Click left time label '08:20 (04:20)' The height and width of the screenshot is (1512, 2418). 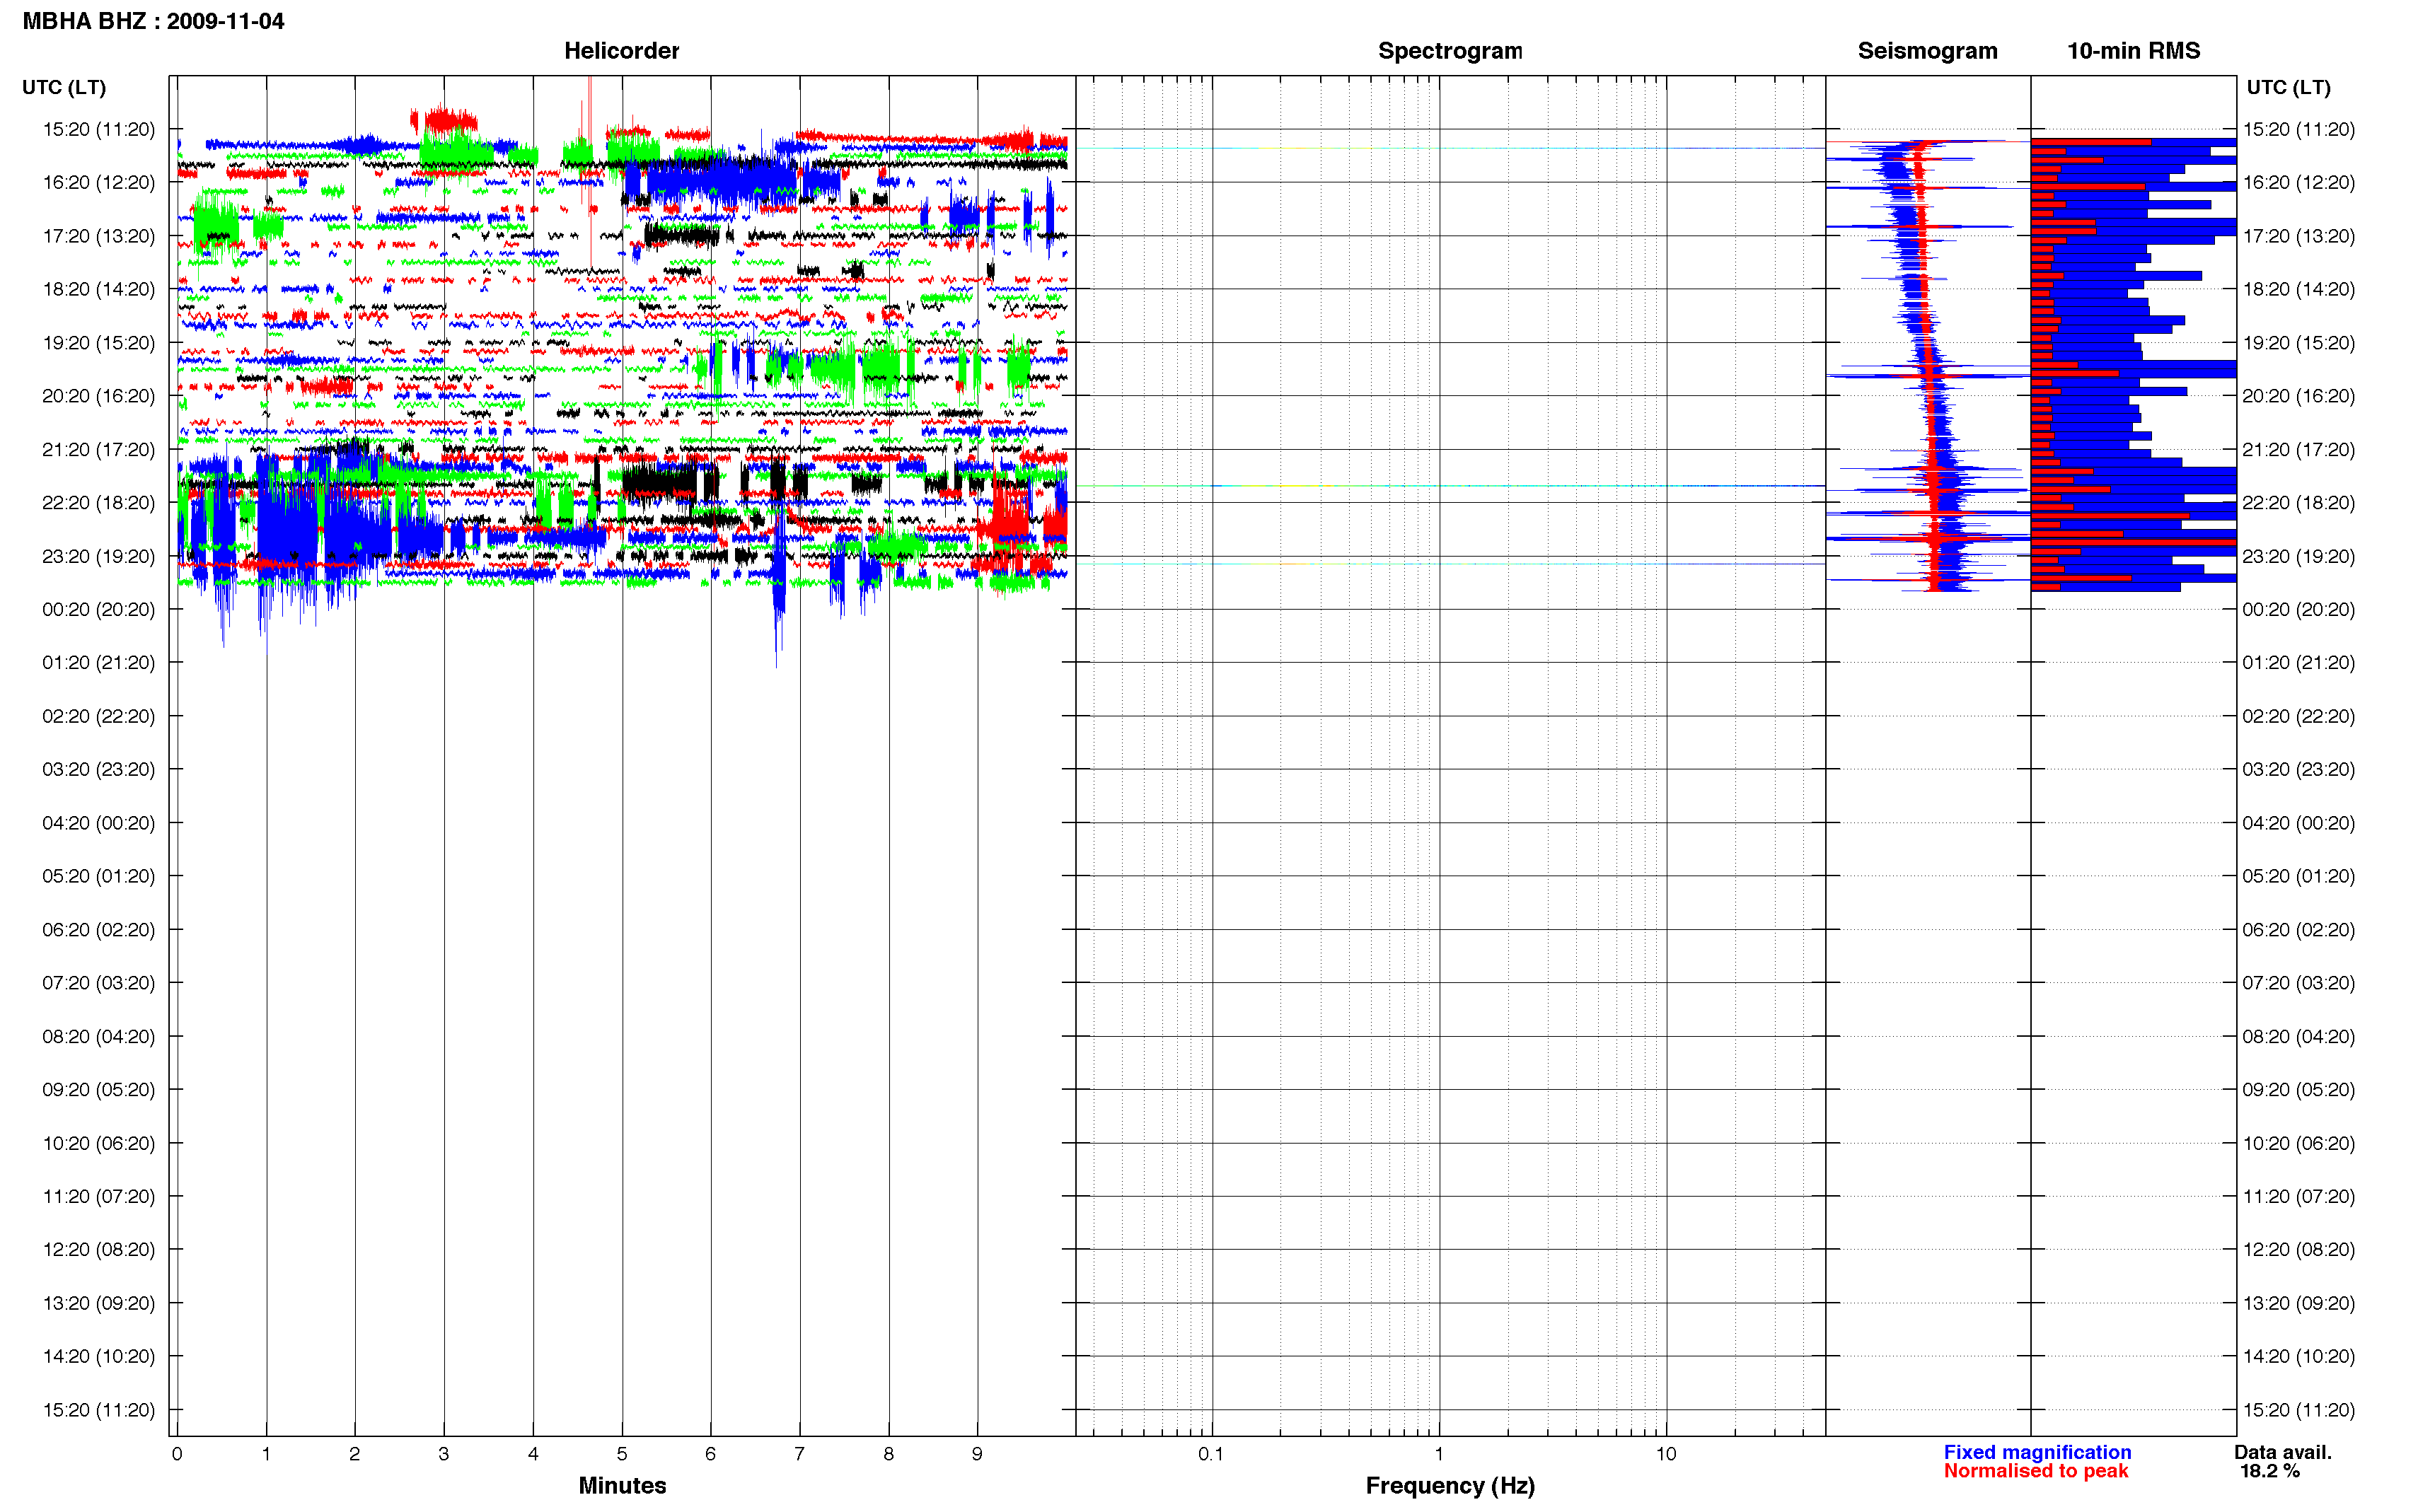99,1036
